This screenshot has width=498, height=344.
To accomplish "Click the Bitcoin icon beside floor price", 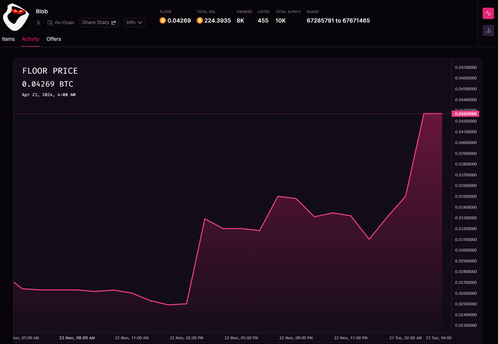I will click(163, 20).
